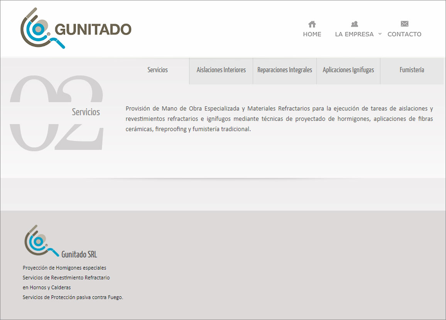This screenshot has width=446, height=320.
Task: Click the house icon above HOME
Action: (x=312, y=24)
